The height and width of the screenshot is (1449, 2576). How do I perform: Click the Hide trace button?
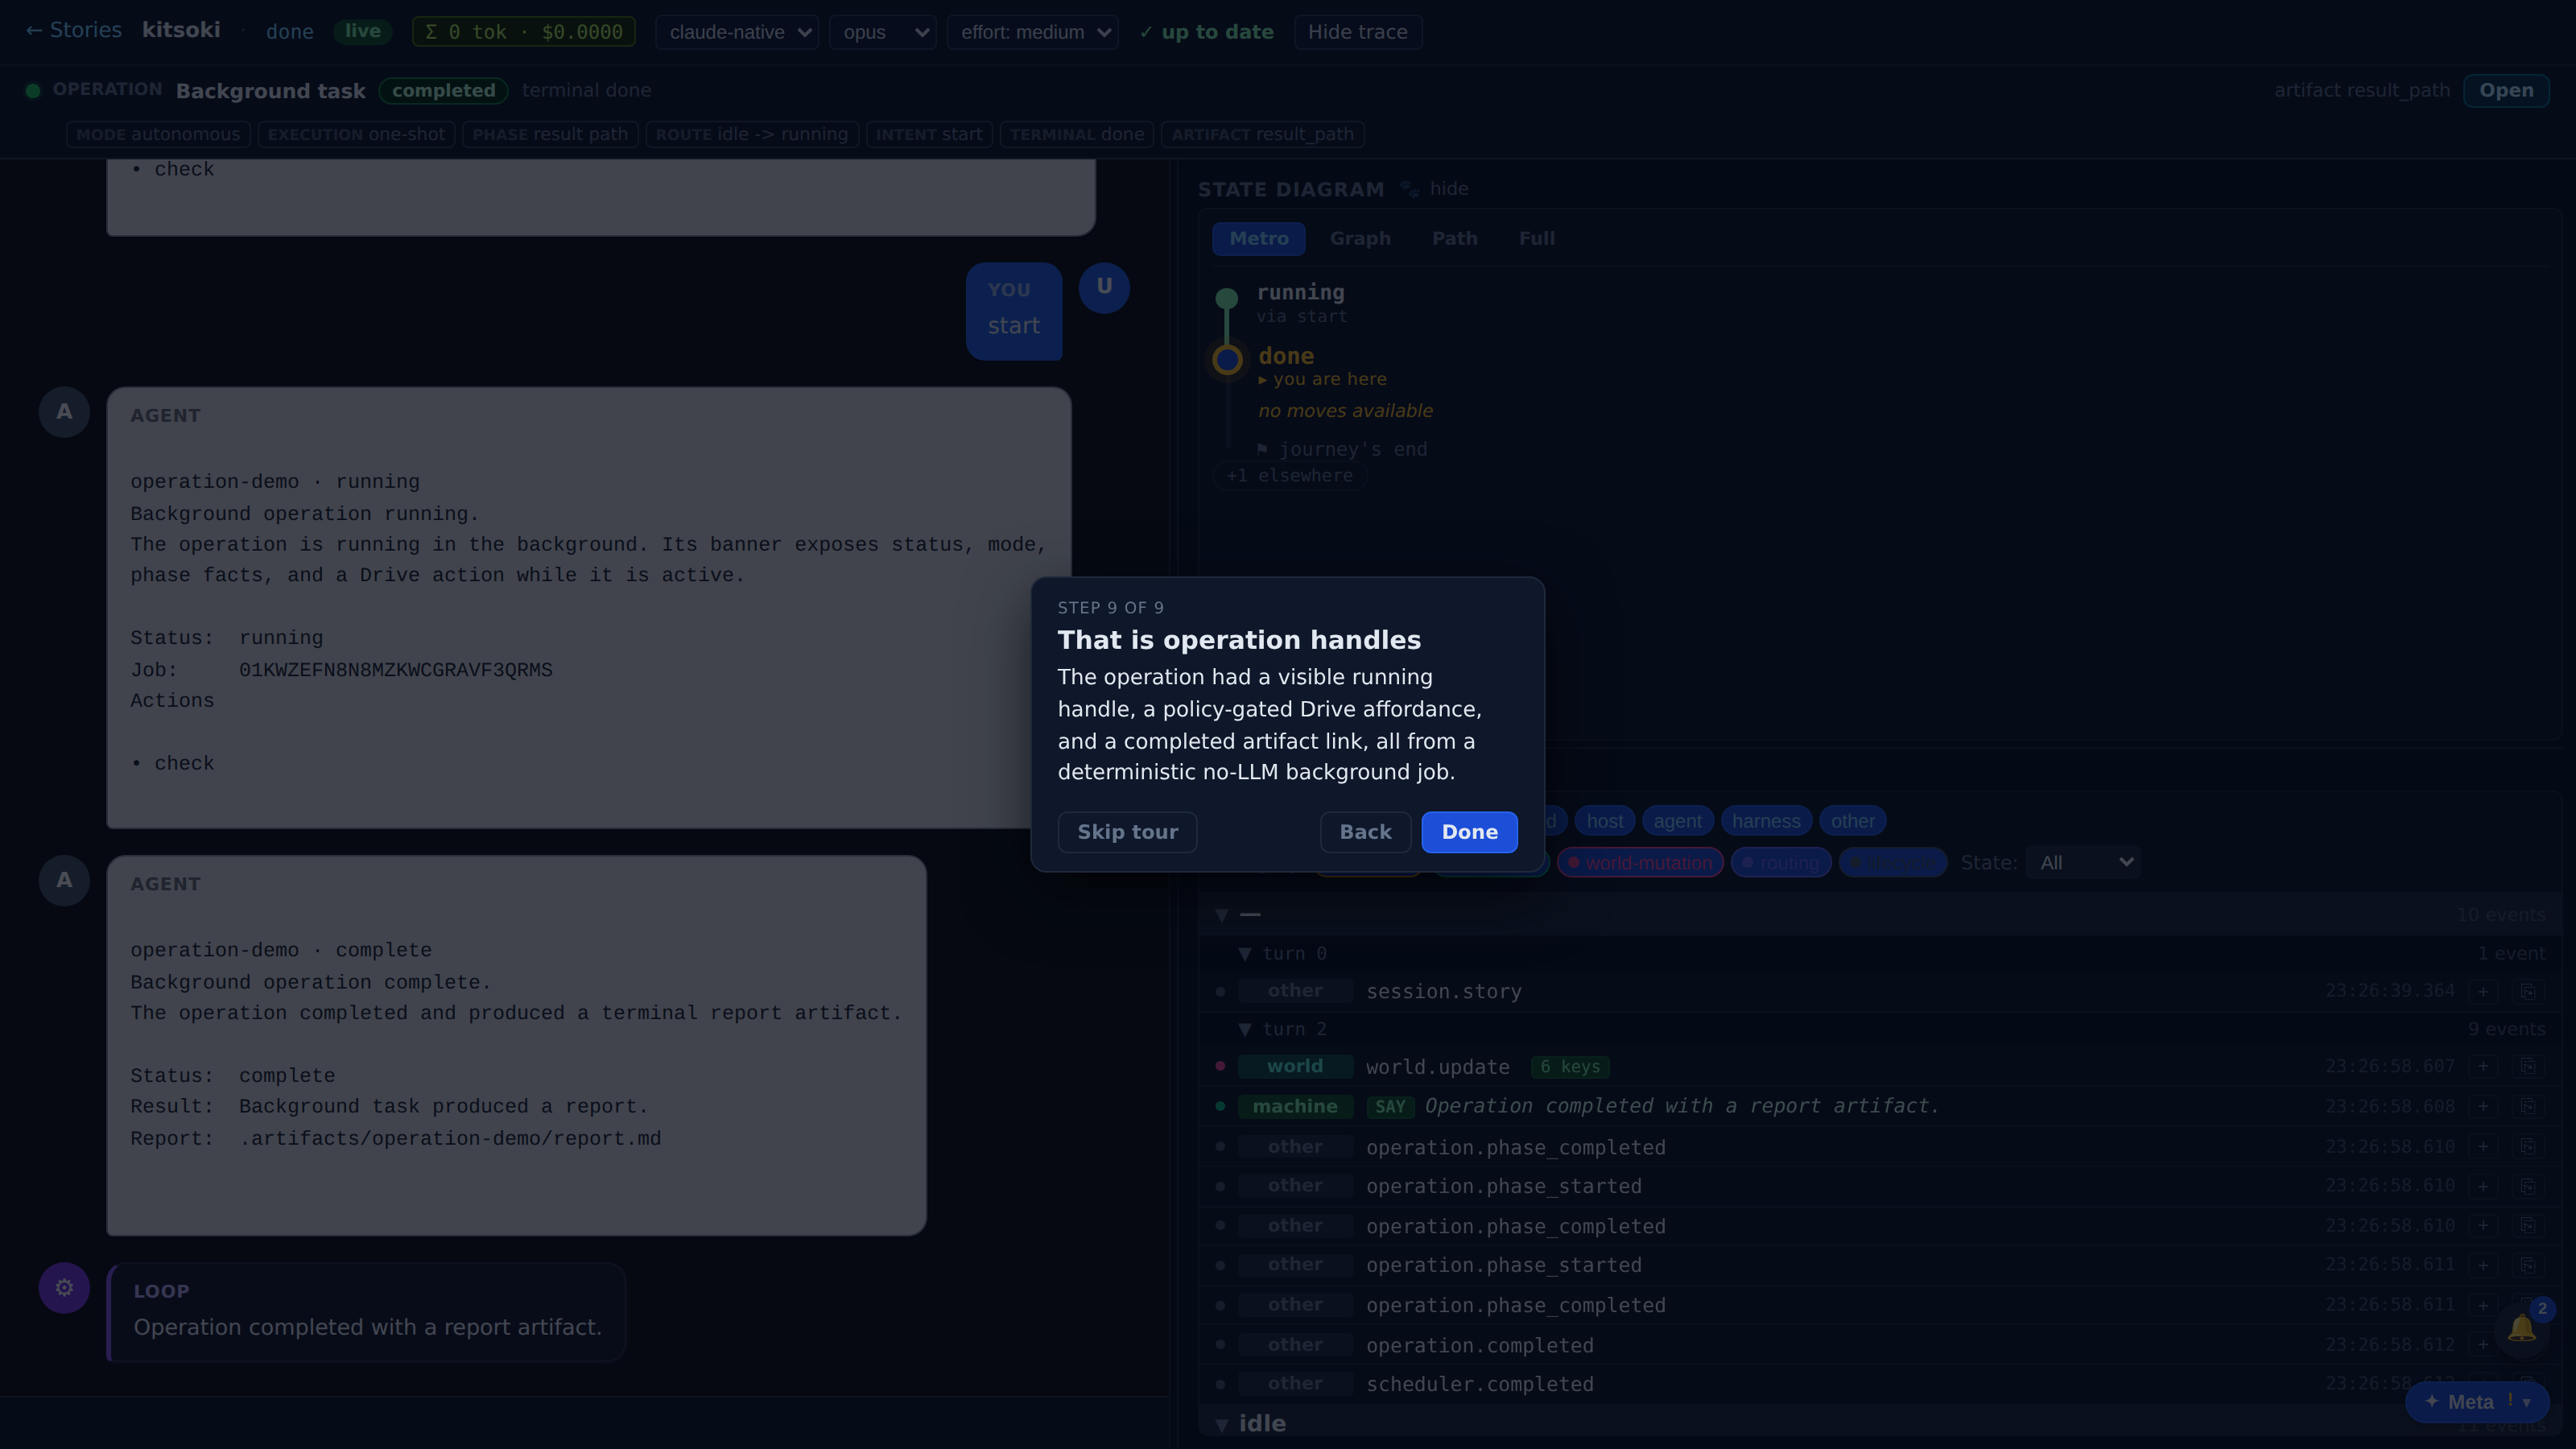point(1357,32)
